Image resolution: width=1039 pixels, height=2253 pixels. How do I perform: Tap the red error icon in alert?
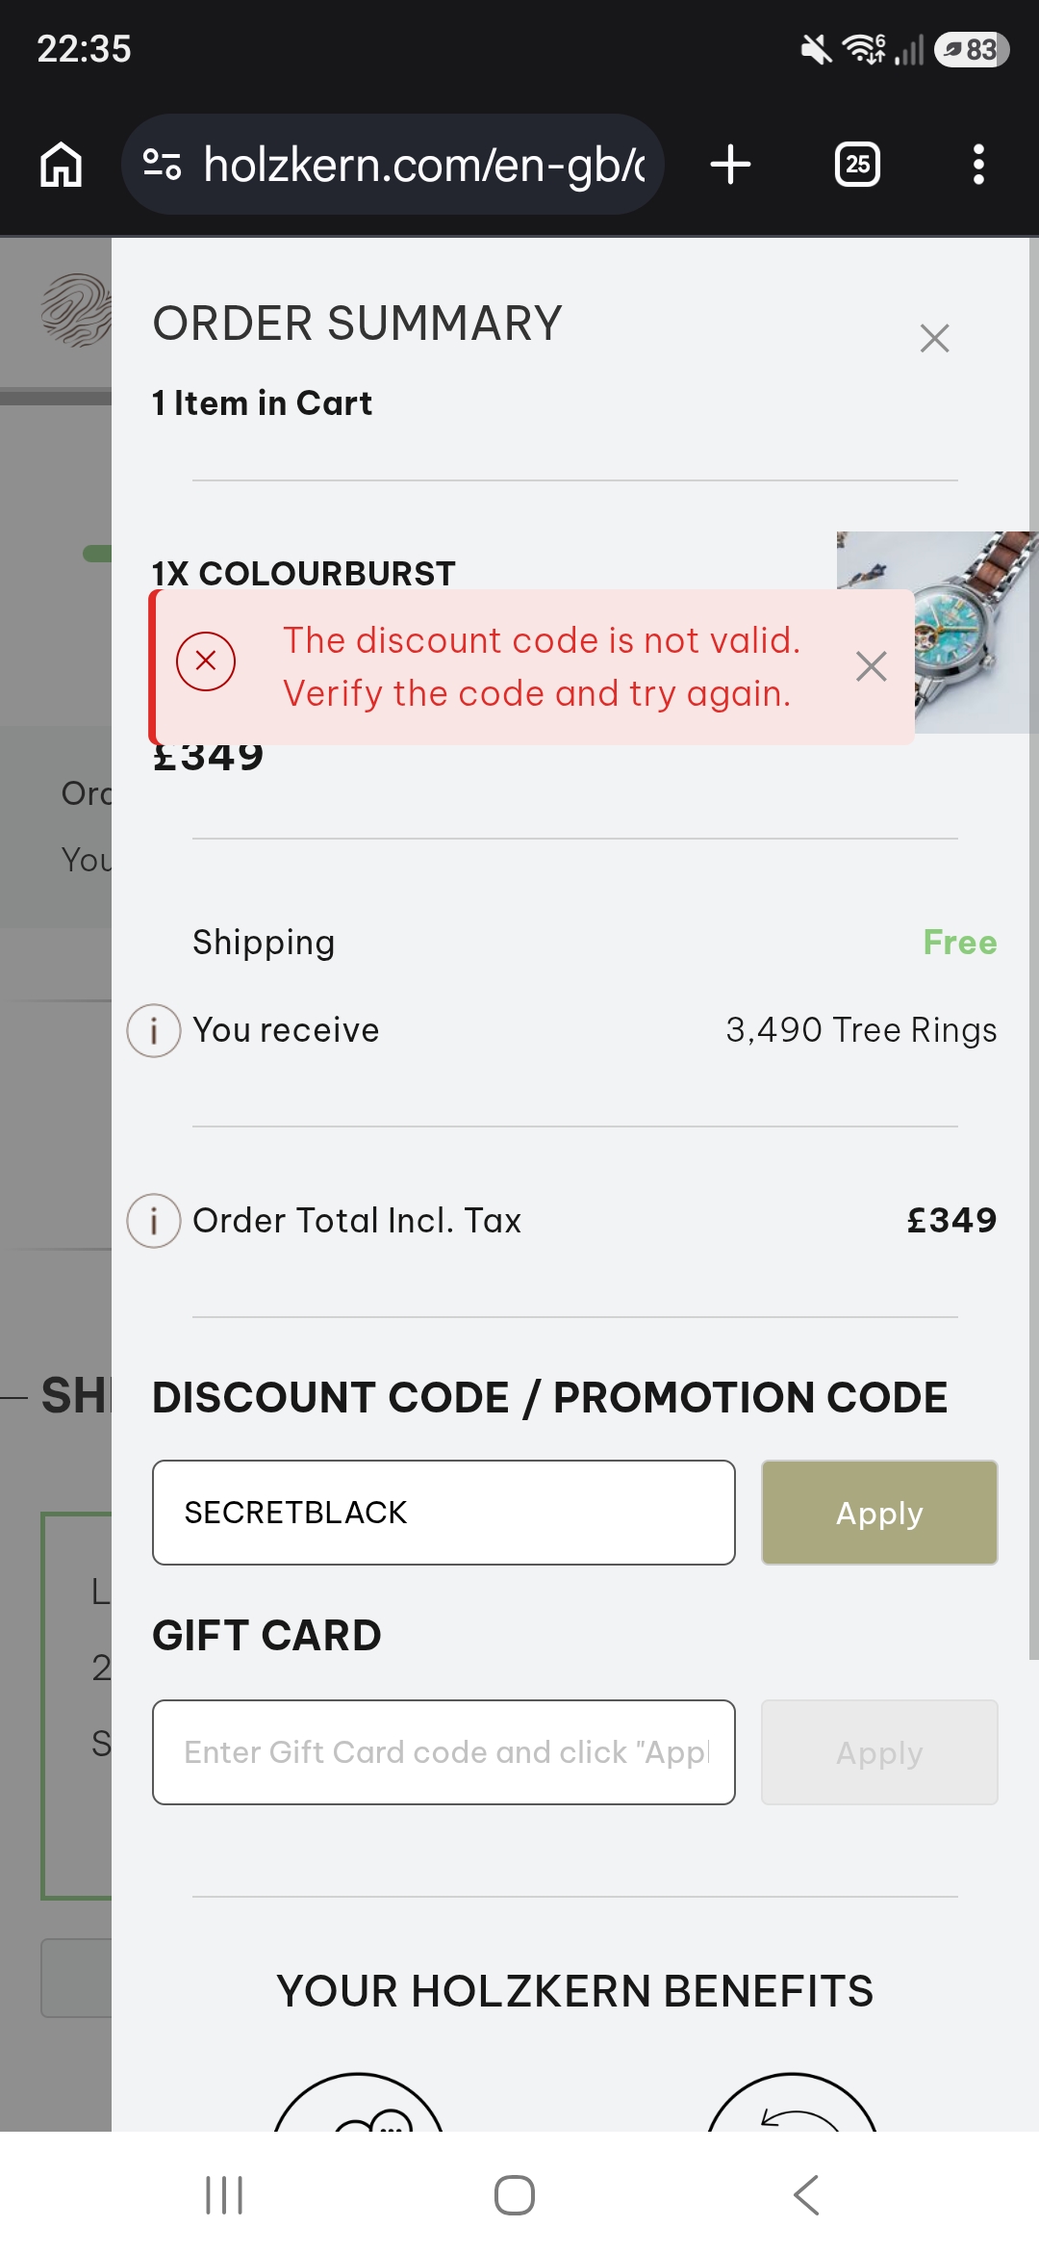[206, 661]
